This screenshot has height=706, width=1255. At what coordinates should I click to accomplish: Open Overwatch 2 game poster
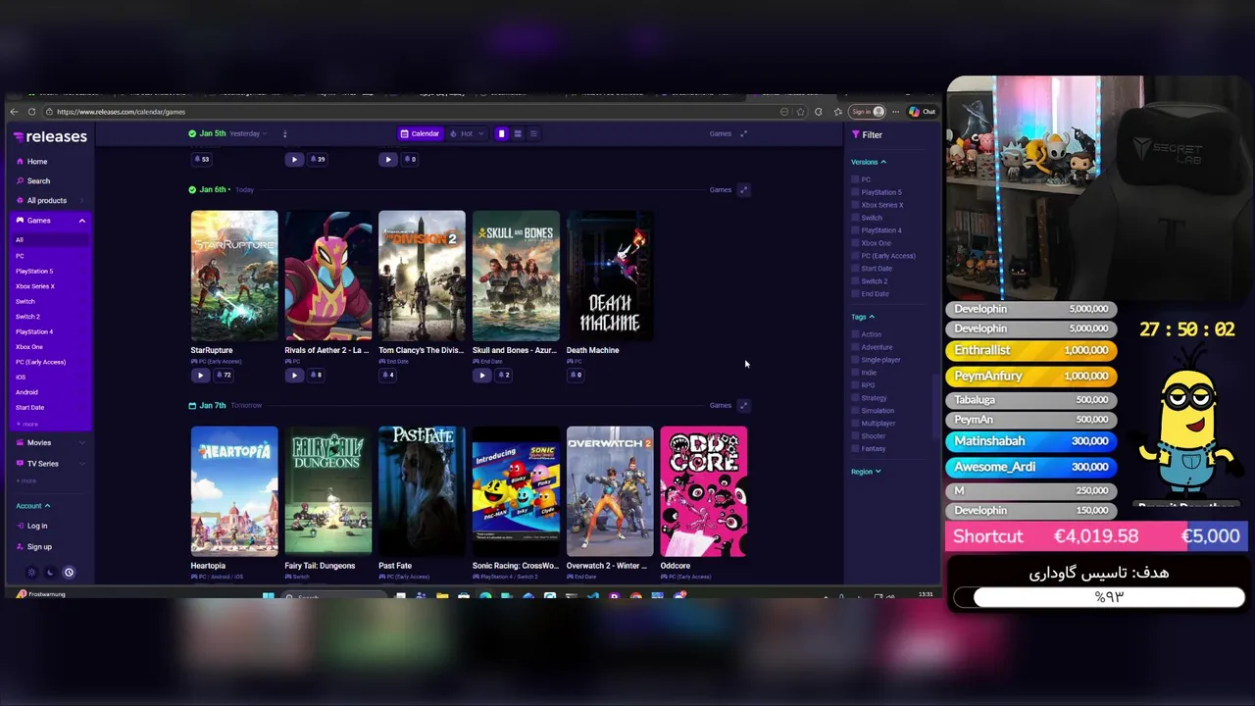click(610, 491)
